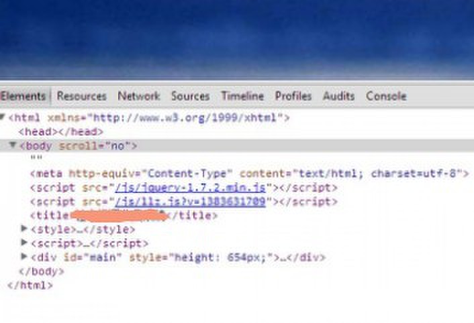Switch to the Audits tab
This screenshot has width=474, height=323.
[x=338, y=96]
